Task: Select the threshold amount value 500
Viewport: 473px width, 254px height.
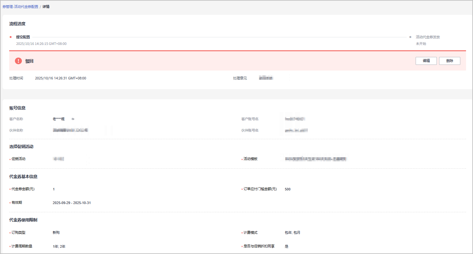Action: point(288,189)
